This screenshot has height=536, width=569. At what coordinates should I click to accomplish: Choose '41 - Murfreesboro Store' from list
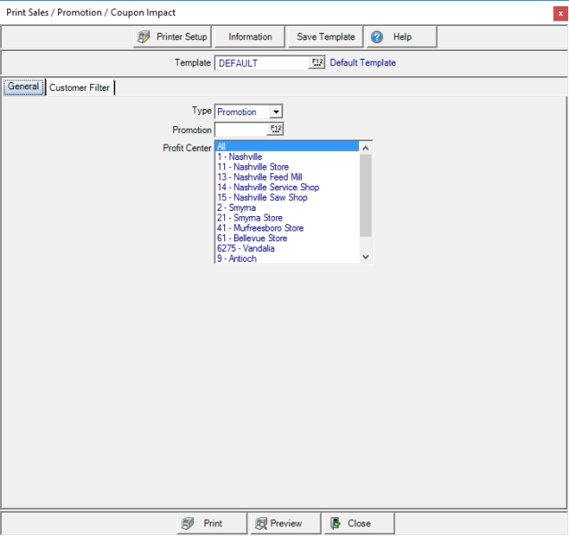tap(260, 228)
